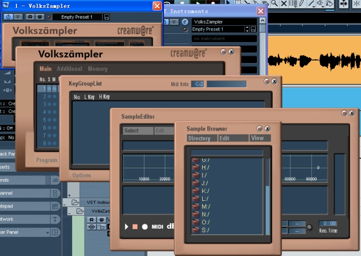The image size is (361, 256).
Task: Select the Line tool in Cubase toolbar
Action: tap(311, 4)
